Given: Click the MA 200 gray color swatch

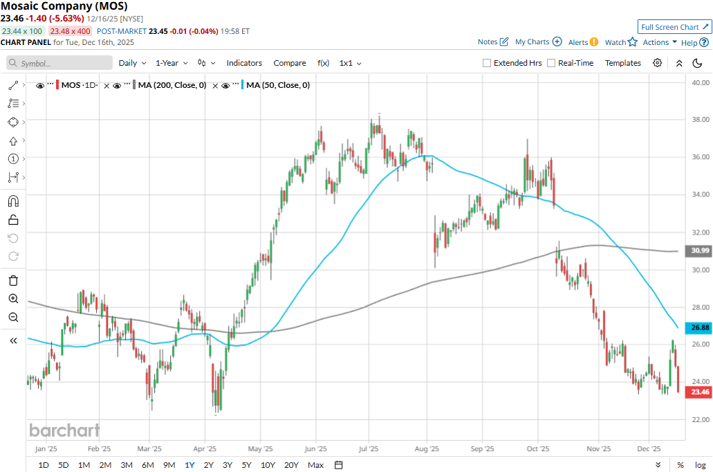Looking at the screenshot, I should [x=134, y=85].
